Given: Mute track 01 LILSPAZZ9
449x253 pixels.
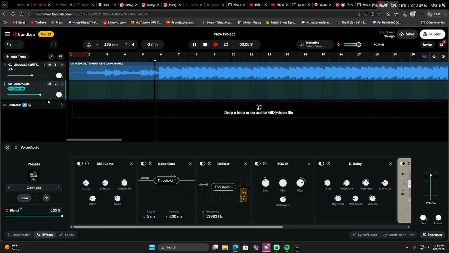Looking at the screenshot, I should [50, 65].
